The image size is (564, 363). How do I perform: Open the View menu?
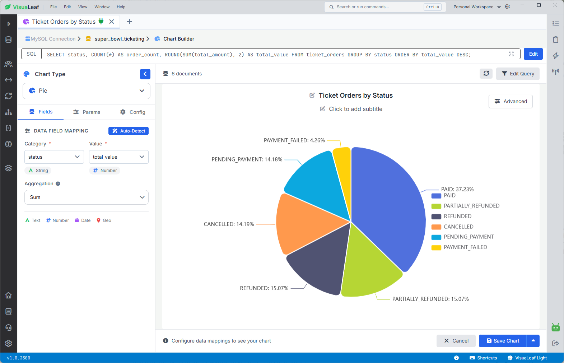pyautogui.click(x=83, y=7)
